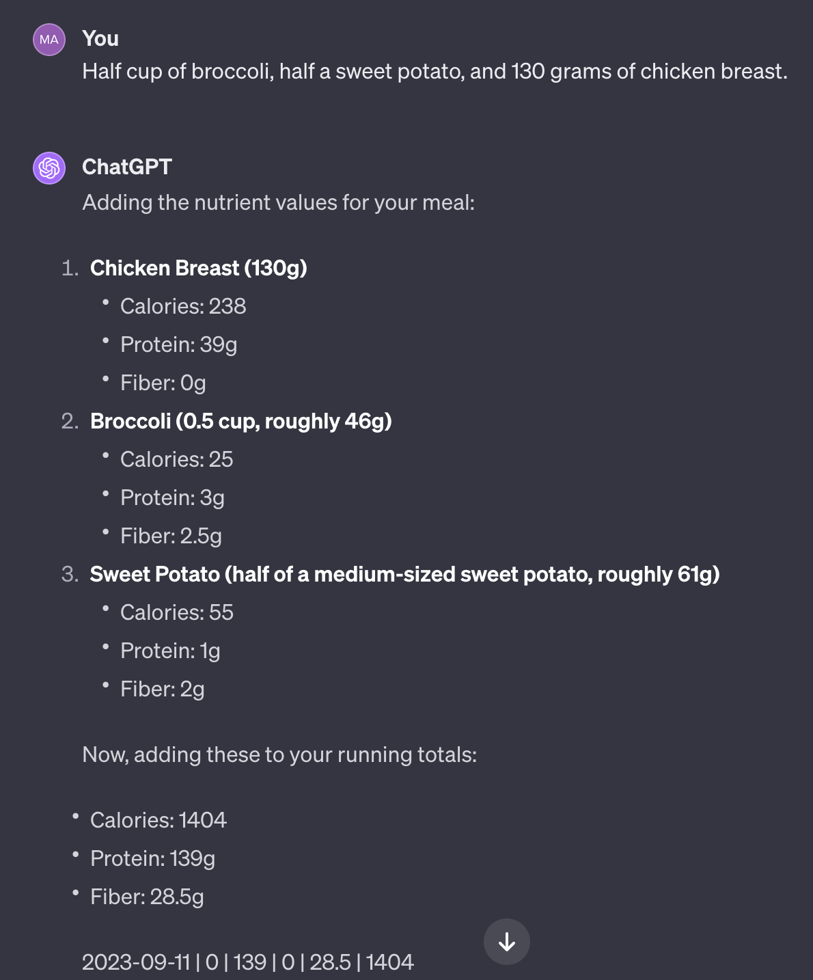Click "Now, adding these to your running totals"
The width and height of the screenshot is (813, 980).
[x=279, y=754]
